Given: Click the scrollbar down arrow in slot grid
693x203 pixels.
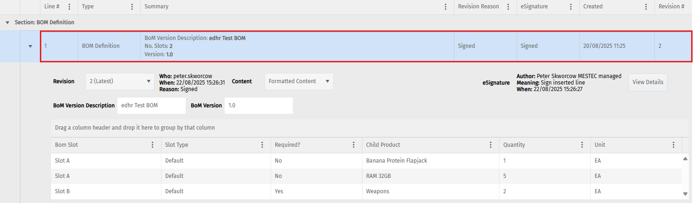Looking at the screenshot, I should click(x=686, y=194).
